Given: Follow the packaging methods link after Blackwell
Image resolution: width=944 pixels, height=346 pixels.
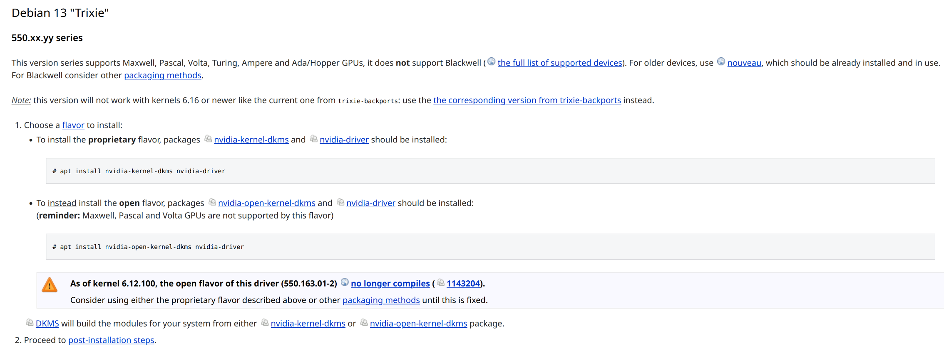Looking at the screenshot, I should pos(163,75).
